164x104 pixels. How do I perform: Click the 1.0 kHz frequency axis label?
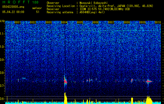[x=2, y=47]
